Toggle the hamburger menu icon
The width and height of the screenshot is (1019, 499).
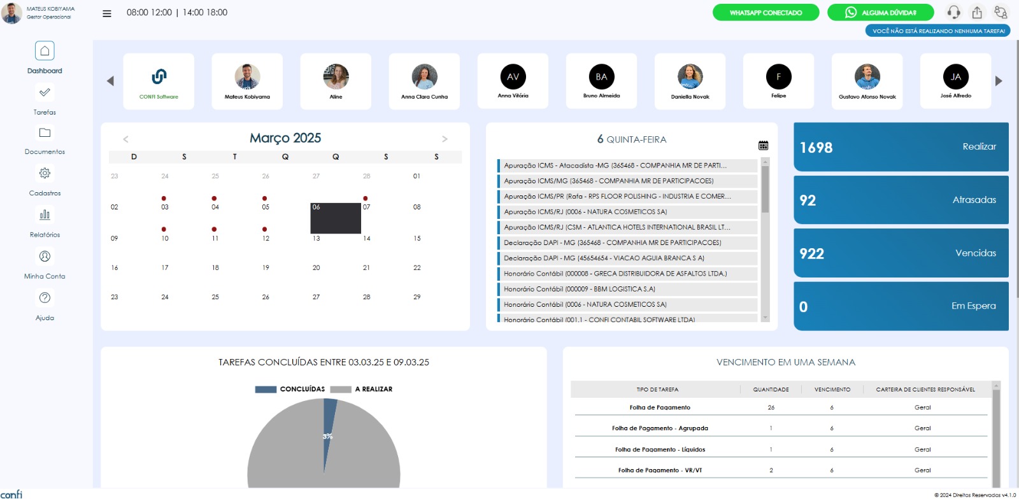click(107, 13)
